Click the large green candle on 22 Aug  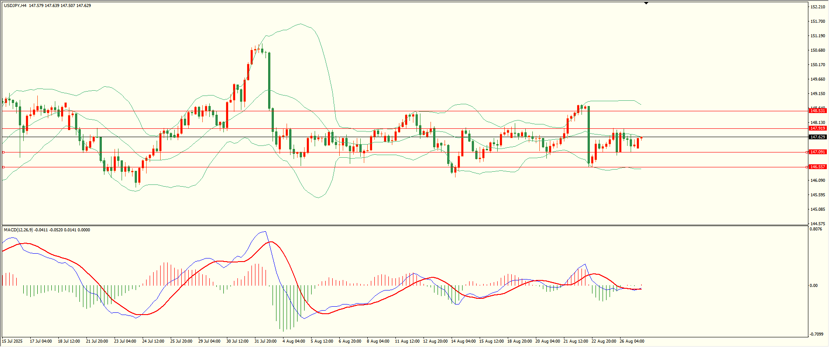(x=589, y=135)
